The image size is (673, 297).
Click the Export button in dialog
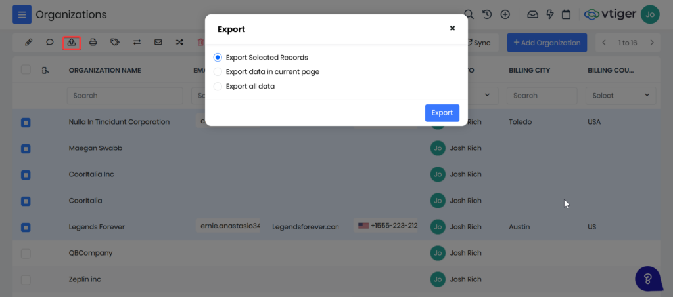tap(442, 113)
